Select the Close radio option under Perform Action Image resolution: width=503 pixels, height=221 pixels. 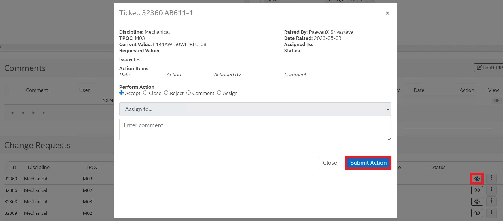(145, 93)
